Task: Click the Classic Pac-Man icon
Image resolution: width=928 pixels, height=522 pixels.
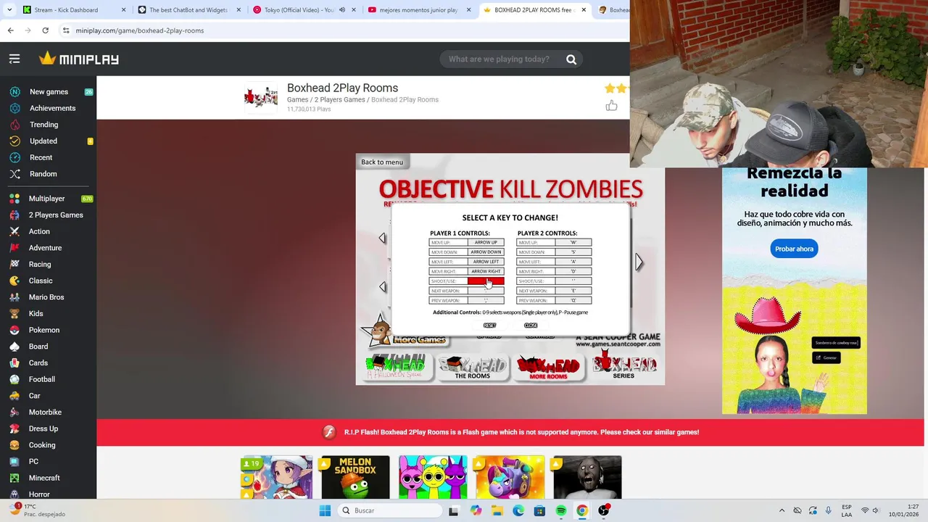Action: click(x=14, y=281)
